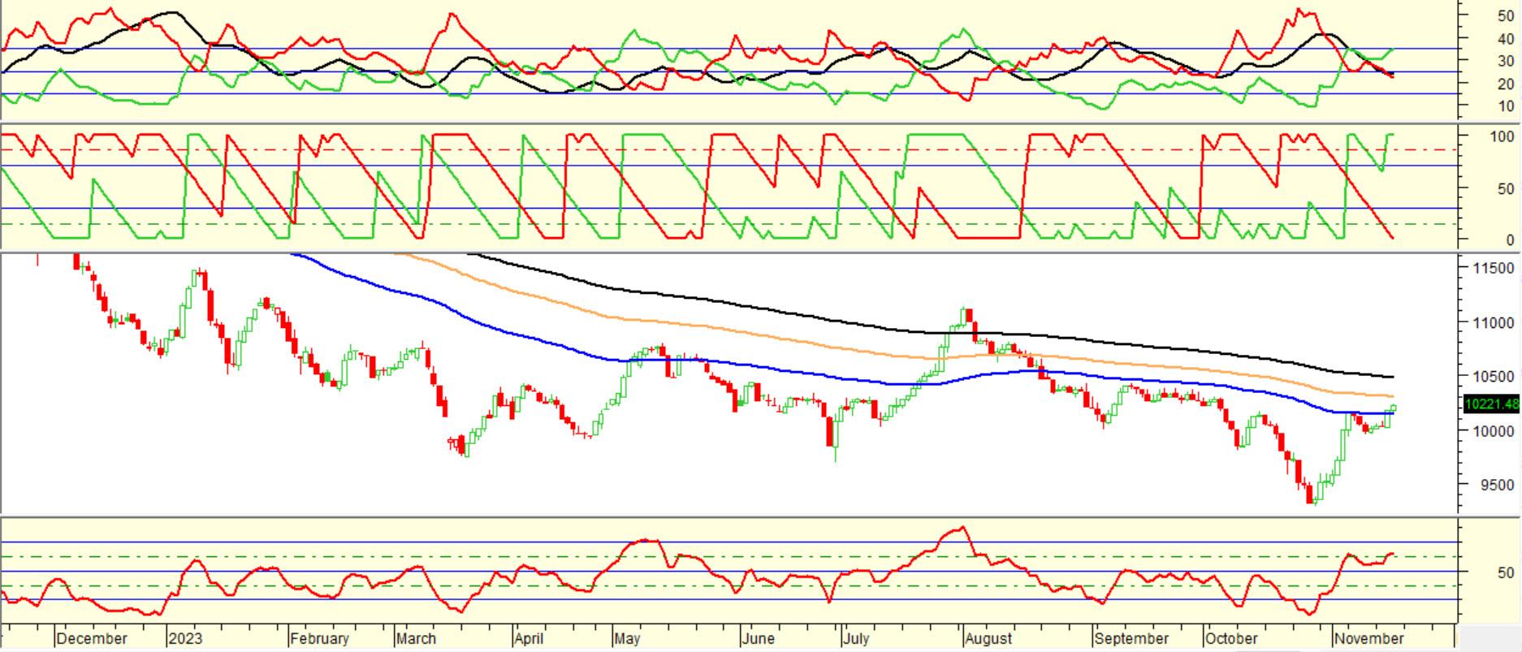
Task: Click the September label on time axis
Action: [1131, 638]
